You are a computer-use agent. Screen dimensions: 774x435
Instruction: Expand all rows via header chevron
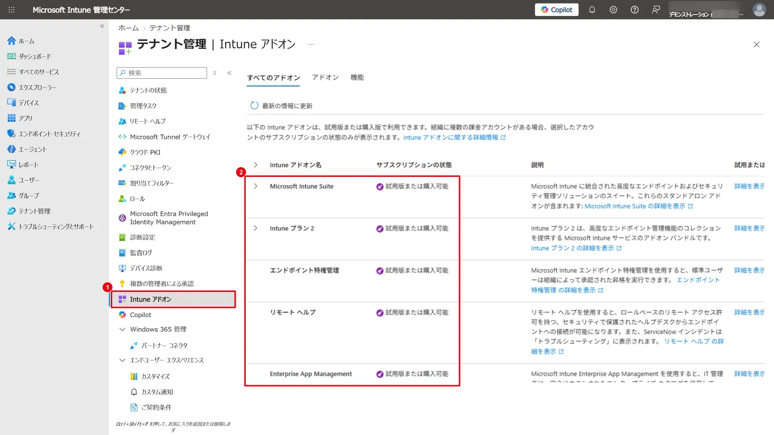(x=255, y=165)
